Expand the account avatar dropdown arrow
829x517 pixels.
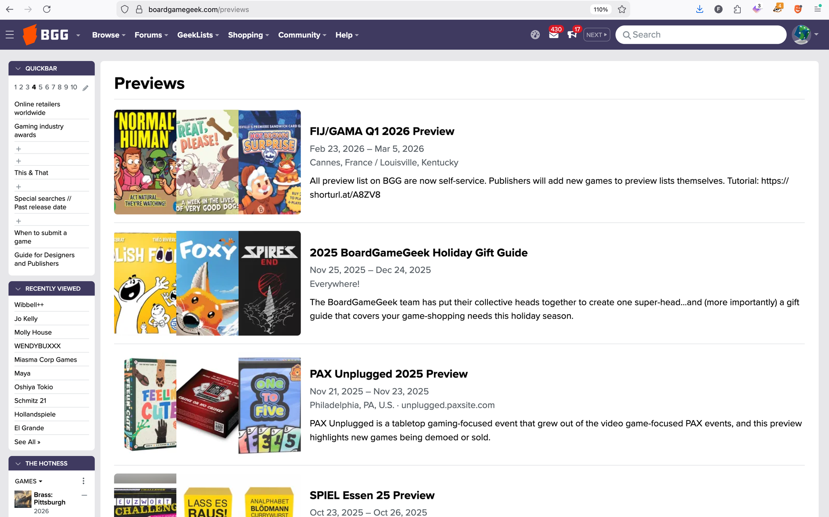point(816,35)
